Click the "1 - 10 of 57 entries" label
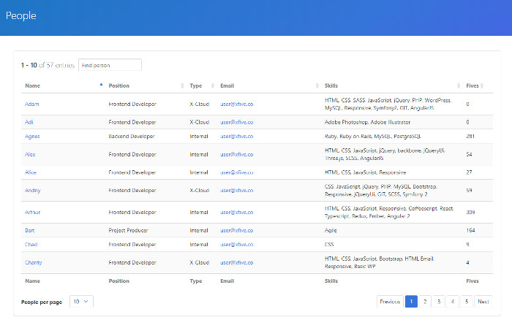This screenshot has width=512, height=320. coord(48,65)
